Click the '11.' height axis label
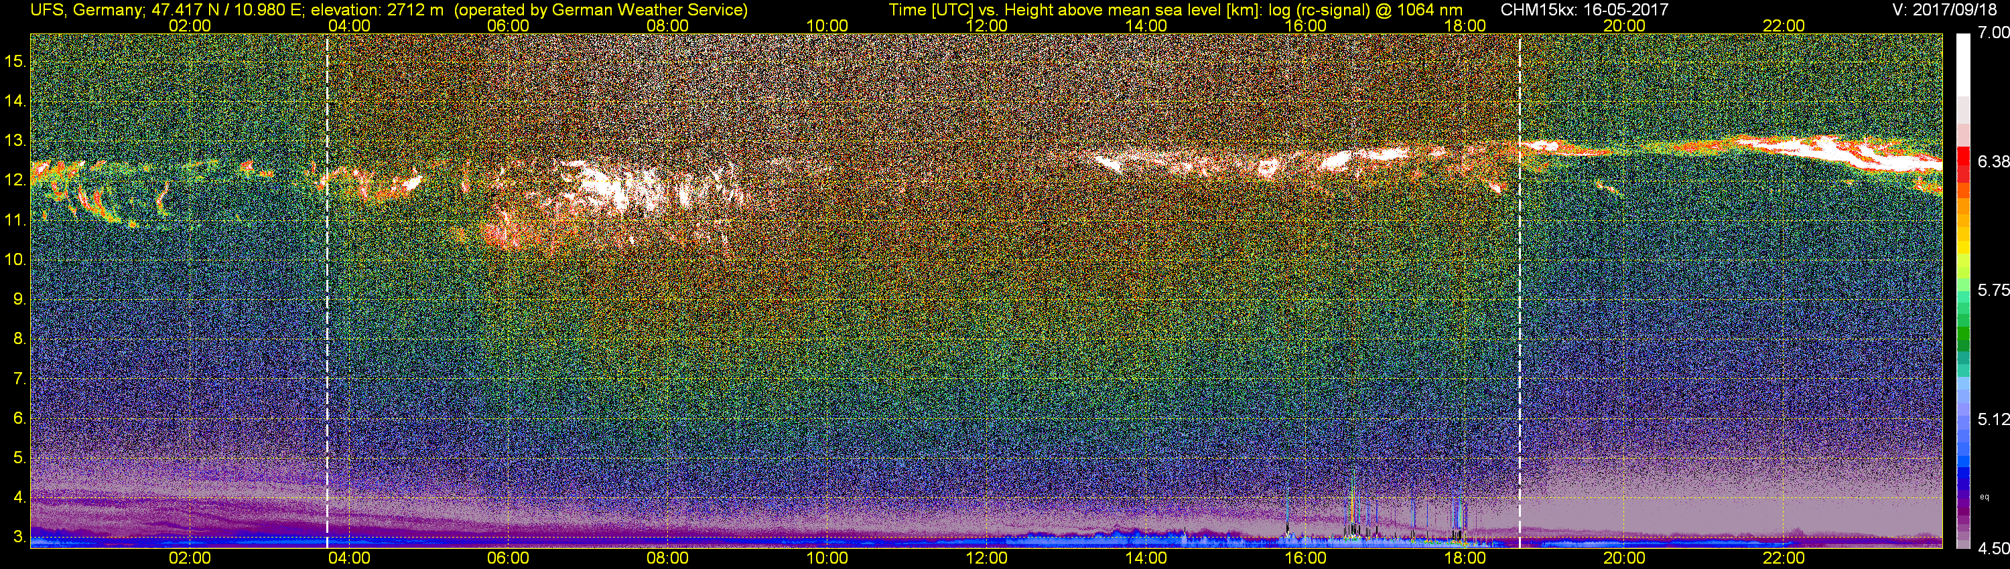This screenshot has width=2010, height=569. pyautogui.click(x=15, y=220)
